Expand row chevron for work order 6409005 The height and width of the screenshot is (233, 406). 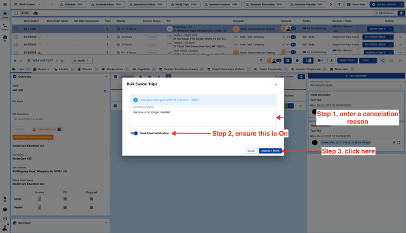[x=401, y=37]
